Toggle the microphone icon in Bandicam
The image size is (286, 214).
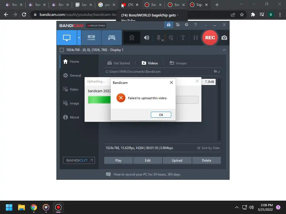pyautogui.click(x=159, y=38)
